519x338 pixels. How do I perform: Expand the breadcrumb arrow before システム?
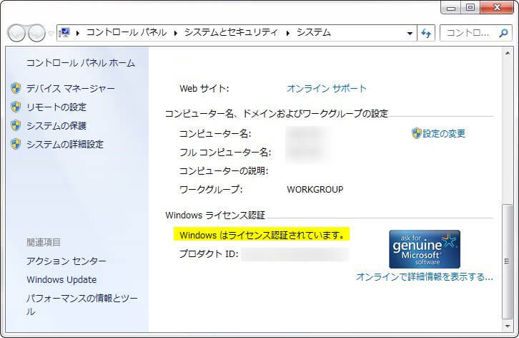point(288,33)
